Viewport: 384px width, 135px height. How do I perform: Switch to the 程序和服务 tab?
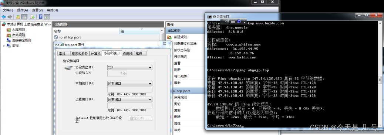pyautogui.click(x=80, y=54)
